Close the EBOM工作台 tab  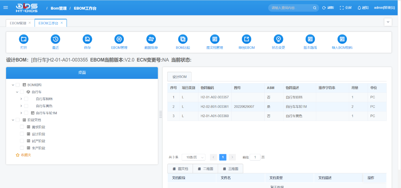62,23
